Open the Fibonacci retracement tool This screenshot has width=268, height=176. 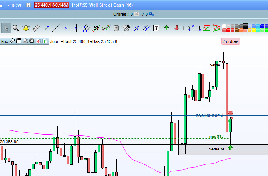(x=96, y=28)
